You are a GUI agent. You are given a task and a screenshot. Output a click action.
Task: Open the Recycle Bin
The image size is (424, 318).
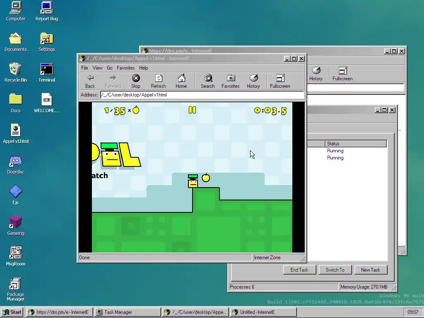tap(16, 72)
